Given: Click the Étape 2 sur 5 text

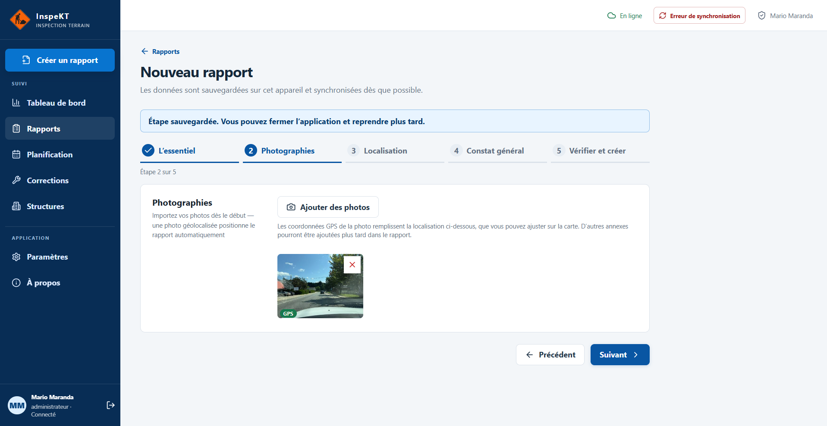Looking at the screenshot, I should [x=158, y=172].
